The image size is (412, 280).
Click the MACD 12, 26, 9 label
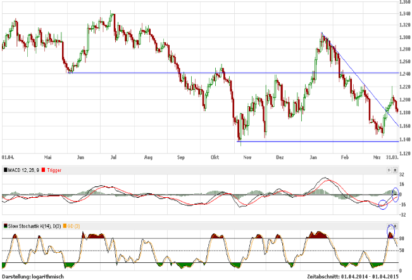(x=23, y=170)
